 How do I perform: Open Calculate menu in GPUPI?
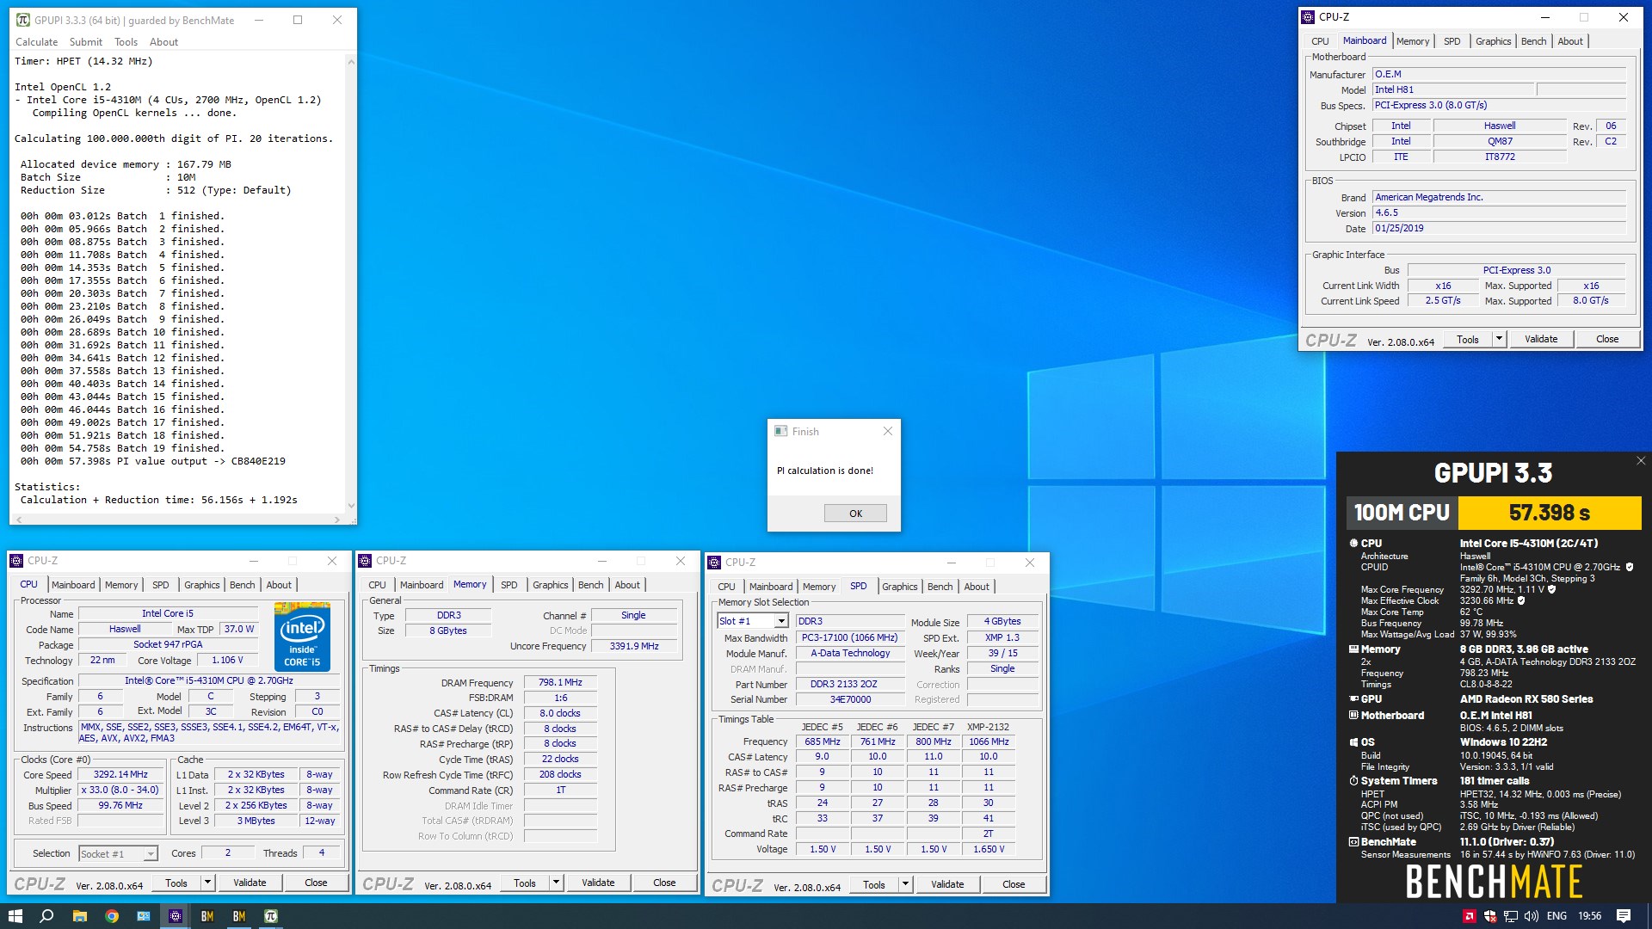pyautogui.click(x=37, y=42)
